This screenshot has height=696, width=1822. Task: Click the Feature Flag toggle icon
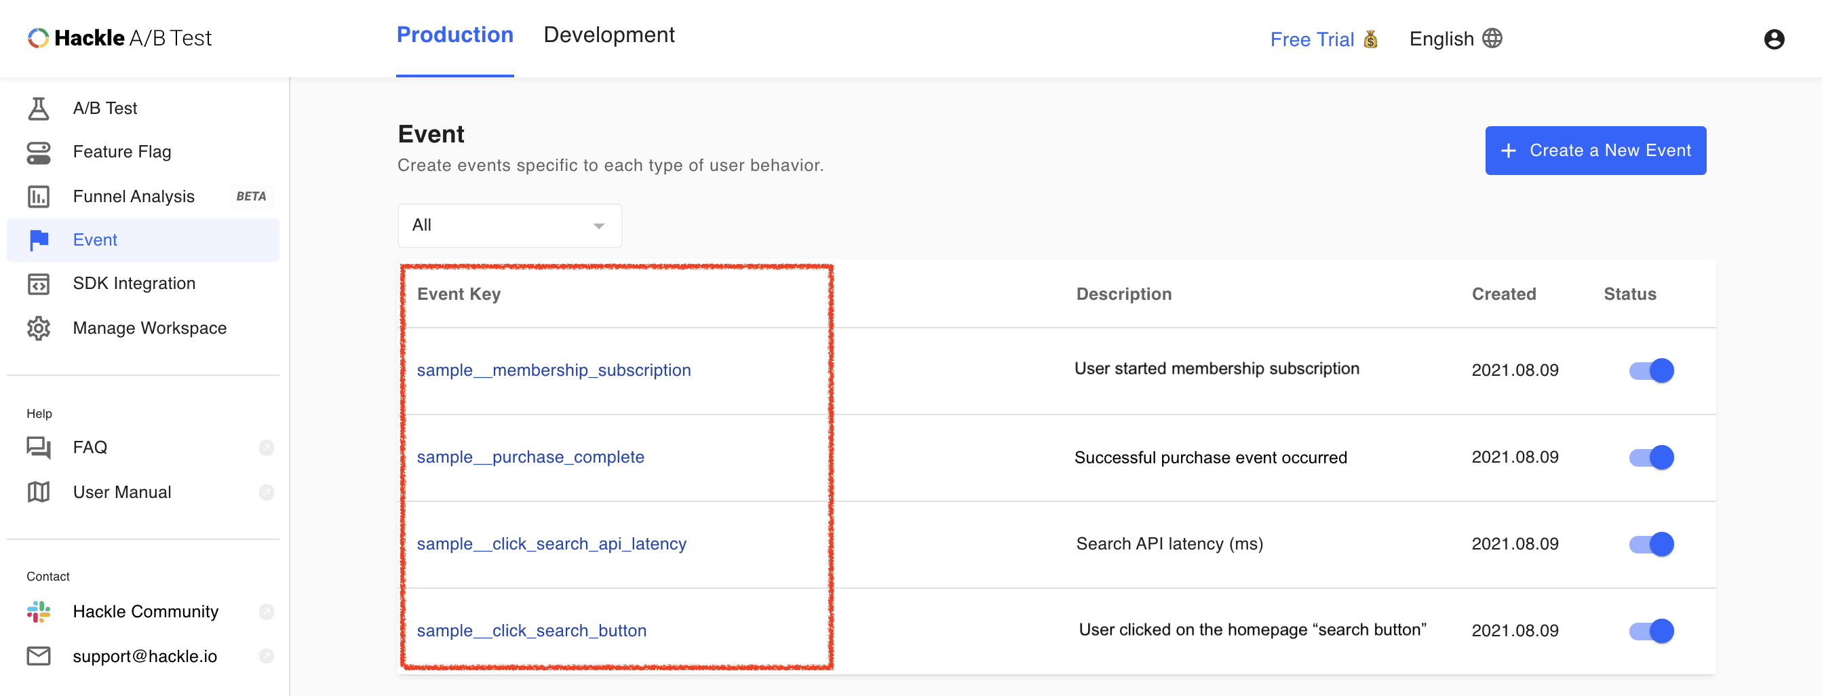(38, 152)
